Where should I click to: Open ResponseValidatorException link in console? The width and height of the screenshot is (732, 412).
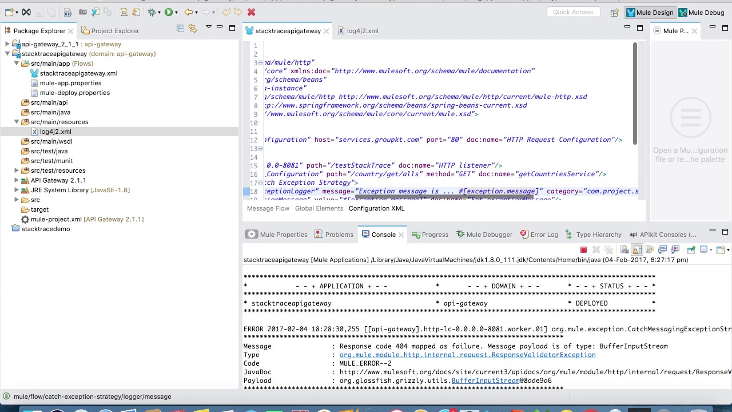(467, 355)
